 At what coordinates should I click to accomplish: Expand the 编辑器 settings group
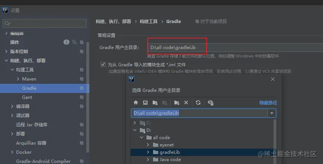[x=6, y=33]
